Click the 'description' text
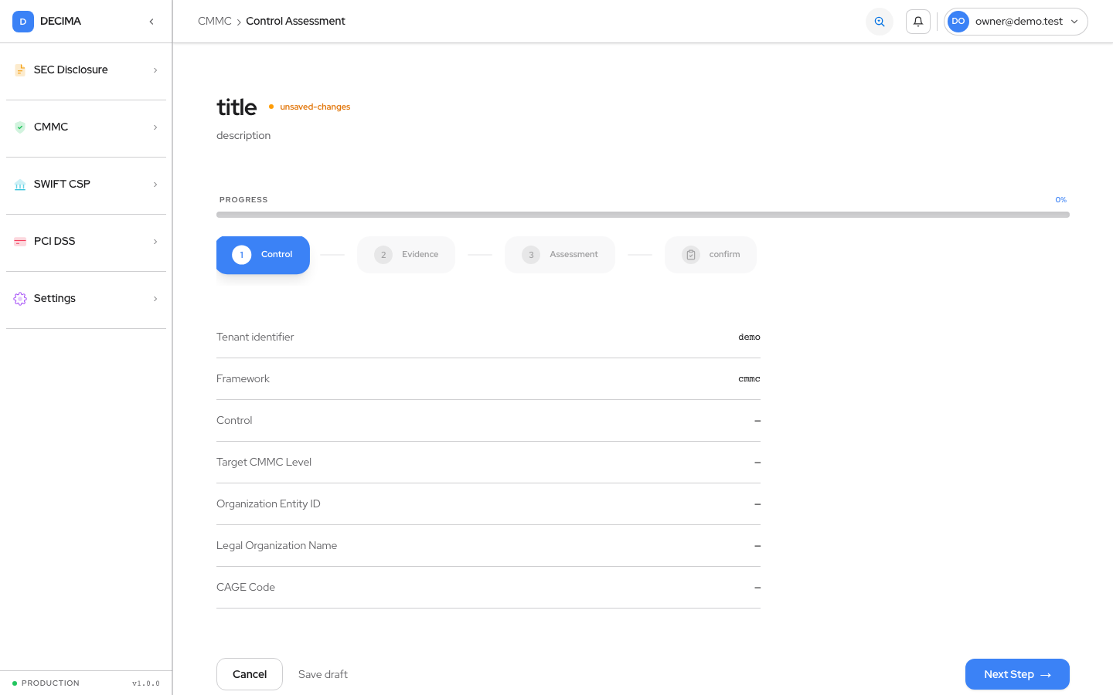 [x=243, y=136]
